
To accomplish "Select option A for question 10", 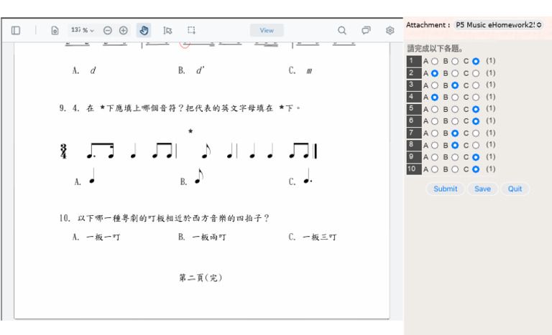I will tap(435, 169).
